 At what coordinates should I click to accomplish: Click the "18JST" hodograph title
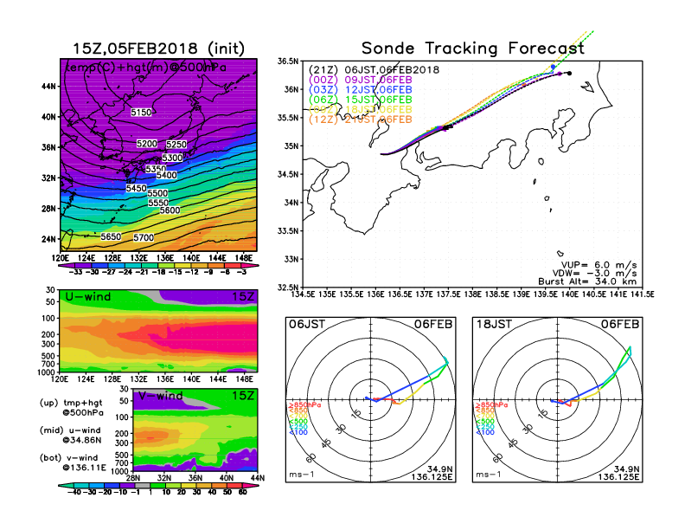pyautogui.click(x=494, y=325)
